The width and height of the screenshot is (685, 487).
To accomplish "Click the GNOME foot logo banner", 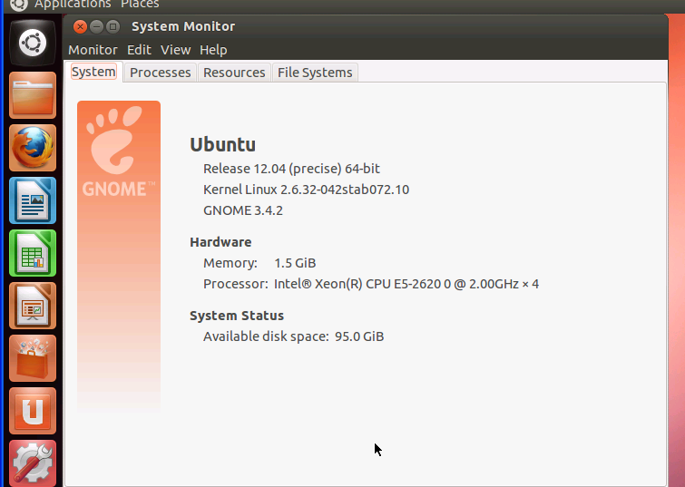I will (x=119, y=257).
